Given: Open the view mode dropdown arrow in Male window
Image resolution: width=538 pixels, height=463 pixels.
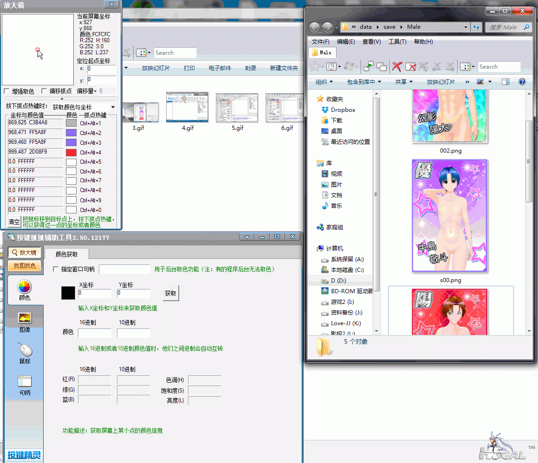Looking at the screenshot, I should (473, 66).
